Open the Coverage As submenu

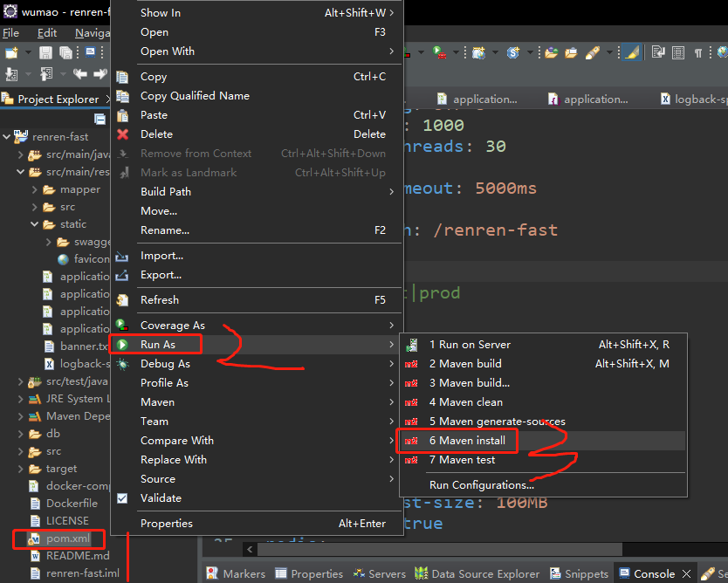point(257,326)
